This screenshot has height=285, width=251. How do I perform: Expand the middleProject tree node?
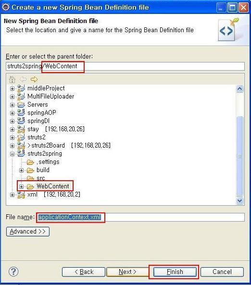click(12, 88)
